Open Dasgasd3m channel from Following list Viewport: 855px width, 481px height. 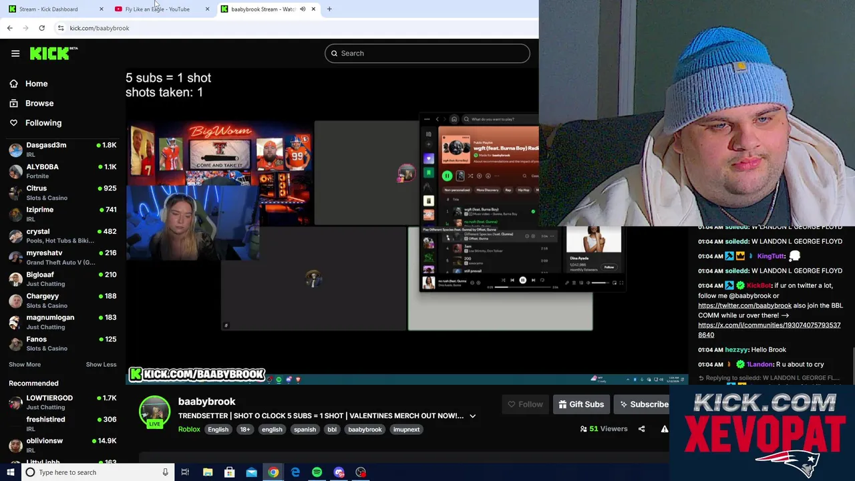63,149
